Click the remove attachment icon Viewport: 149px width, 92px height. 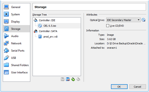[x=78, y=79]
